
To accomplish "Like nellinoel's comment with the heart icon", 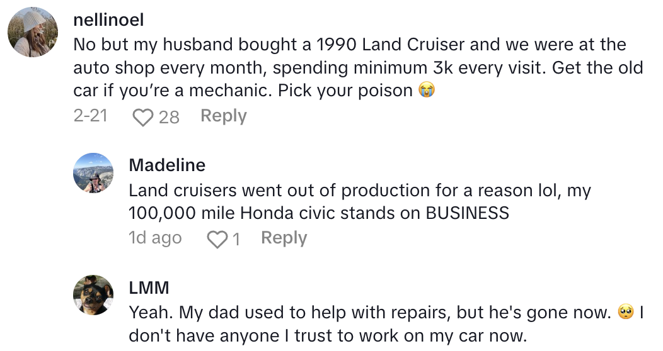I will click(143, 117).
